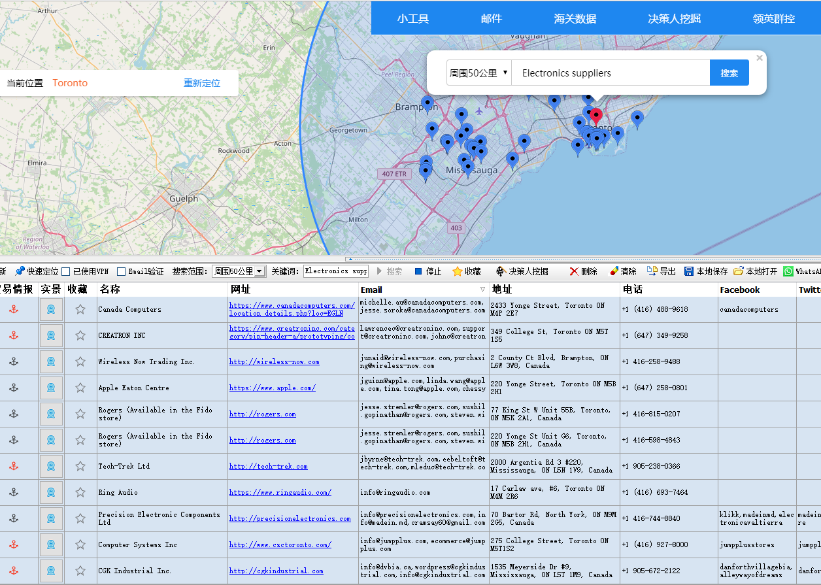The width and height of the screenshot is (821, 585).
Task: Star CGK Industrial Inc. as favorite
Action: [x=80, y=571]
